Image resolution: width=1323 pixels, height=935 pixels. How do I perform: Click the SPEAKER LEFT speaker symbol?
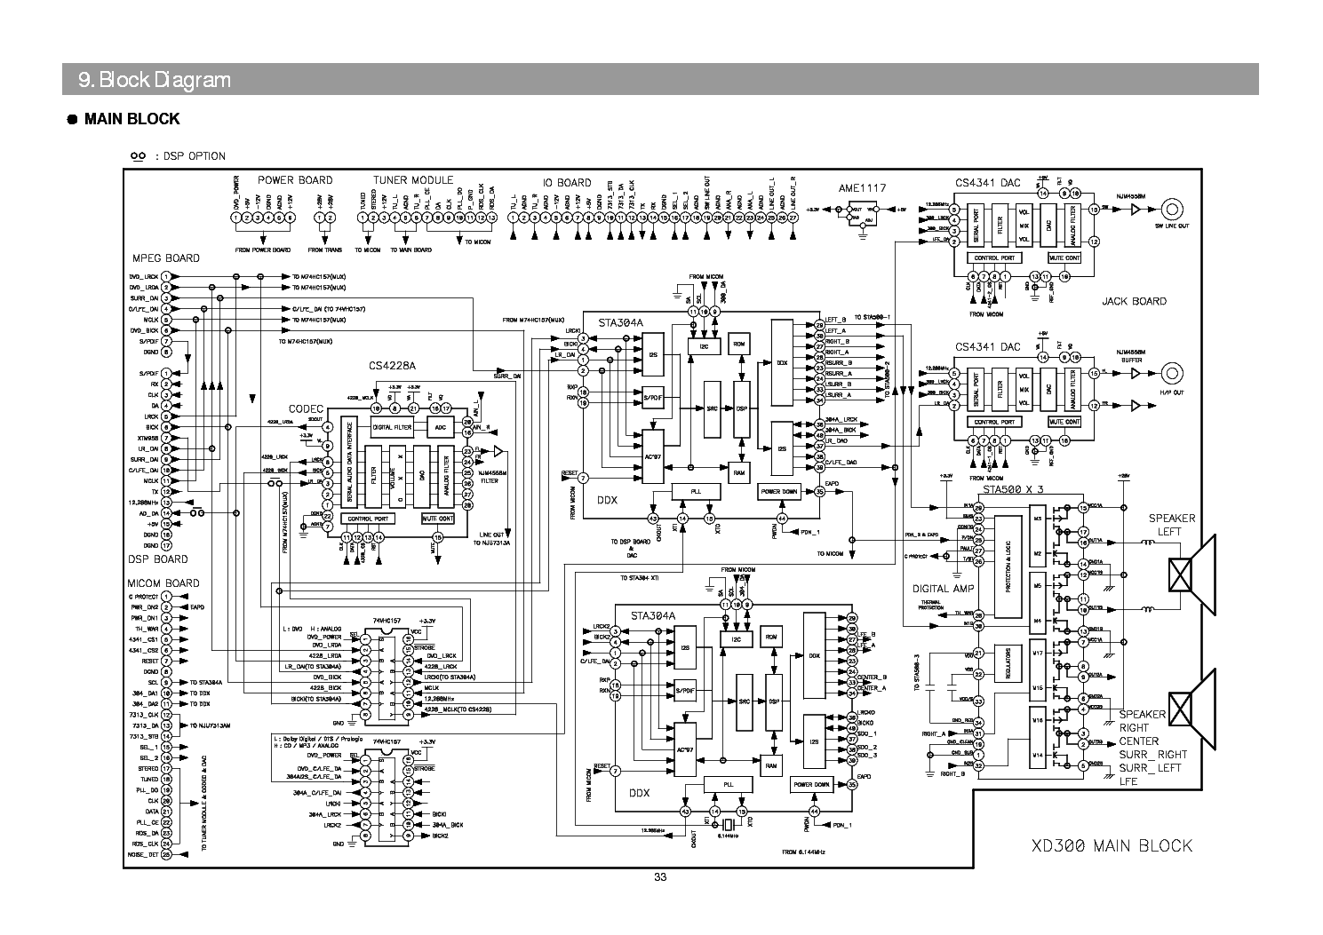pyautogui.click(x=1192, y=574)
